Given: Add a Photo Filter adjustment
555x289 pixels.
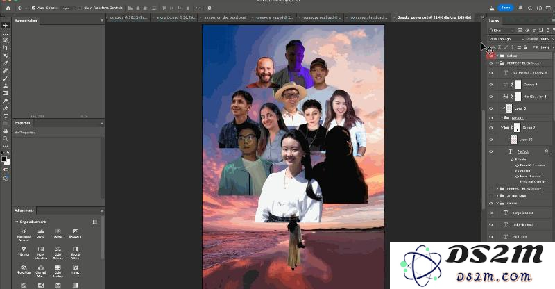Looking at the screenshot, I should [24, 270].
